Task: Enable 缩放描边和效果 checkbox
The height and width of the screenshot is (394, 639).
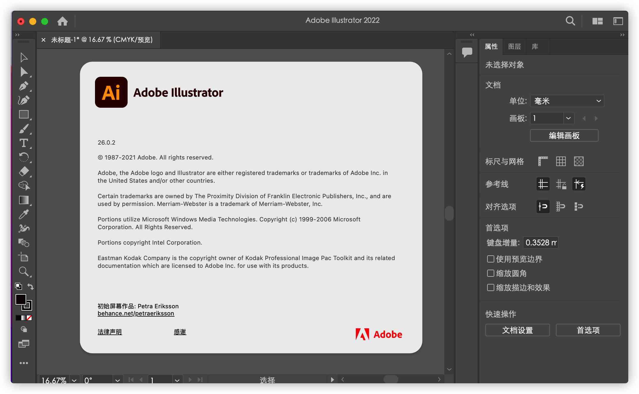Action: click(x=490, y=287)
